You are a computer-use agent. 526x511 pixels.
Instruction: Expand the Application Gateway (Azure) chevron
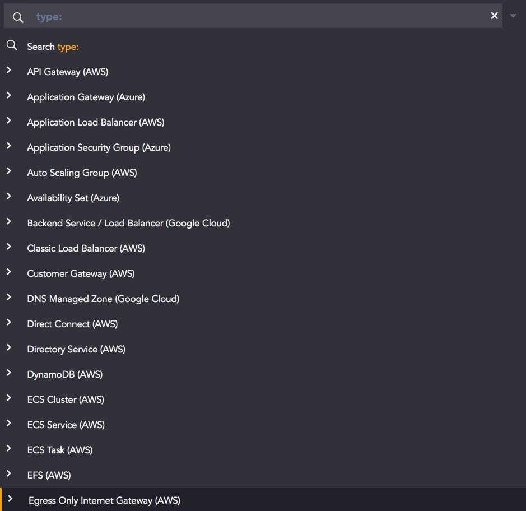[9, 95]
